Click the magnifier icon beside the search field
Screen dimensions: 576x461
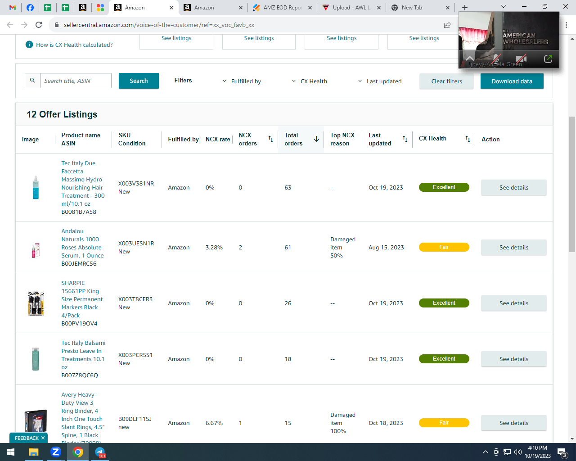[x=32, y=81]
